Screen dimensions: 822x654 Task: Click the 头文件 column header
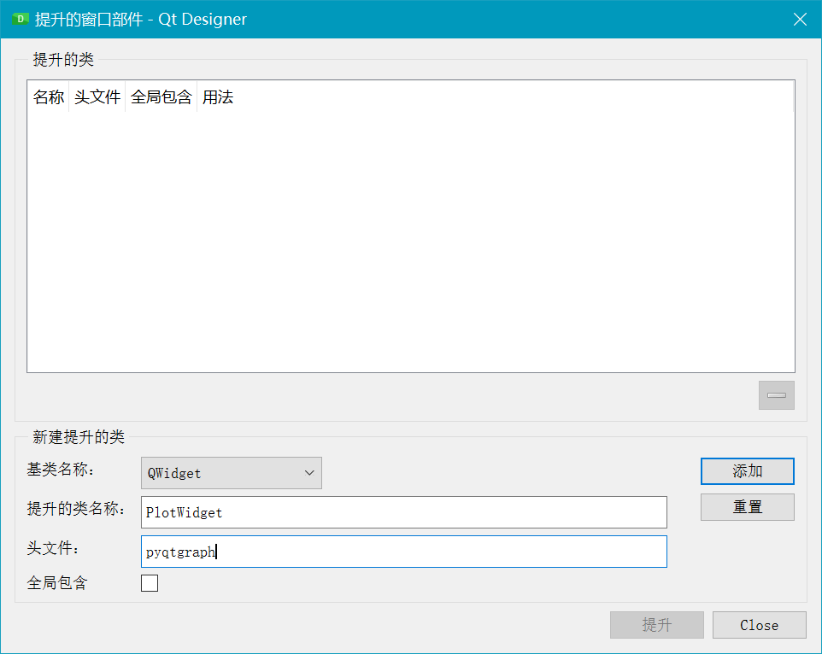(x=97, y=96)
